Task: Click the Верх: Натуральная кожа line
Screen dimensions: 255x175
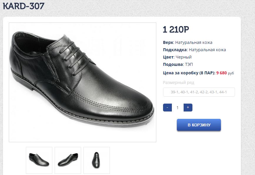Action: point(187,42)
